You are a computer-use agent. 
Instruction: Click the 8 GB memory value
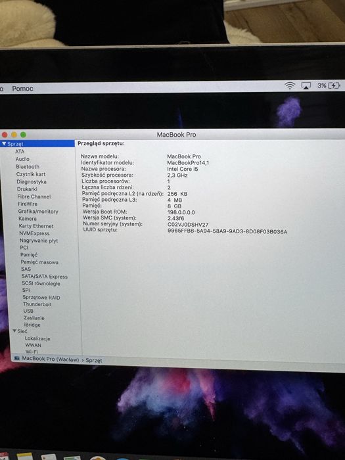[x=174, y=206]
